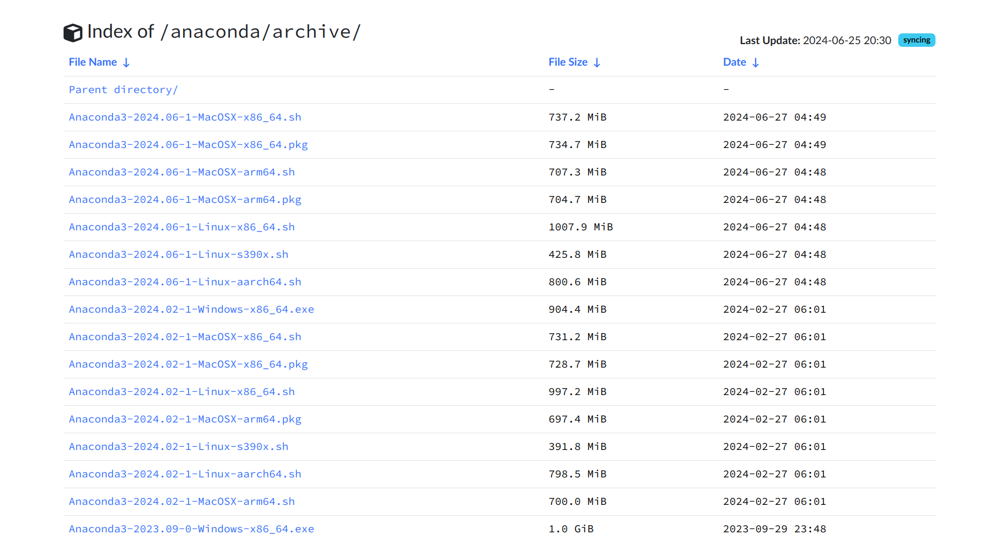Image resolution: width=999 pixels, height=535 pixels.
Task: Click the 800.6 MiB file size
Action: click(x=578, y=282)
